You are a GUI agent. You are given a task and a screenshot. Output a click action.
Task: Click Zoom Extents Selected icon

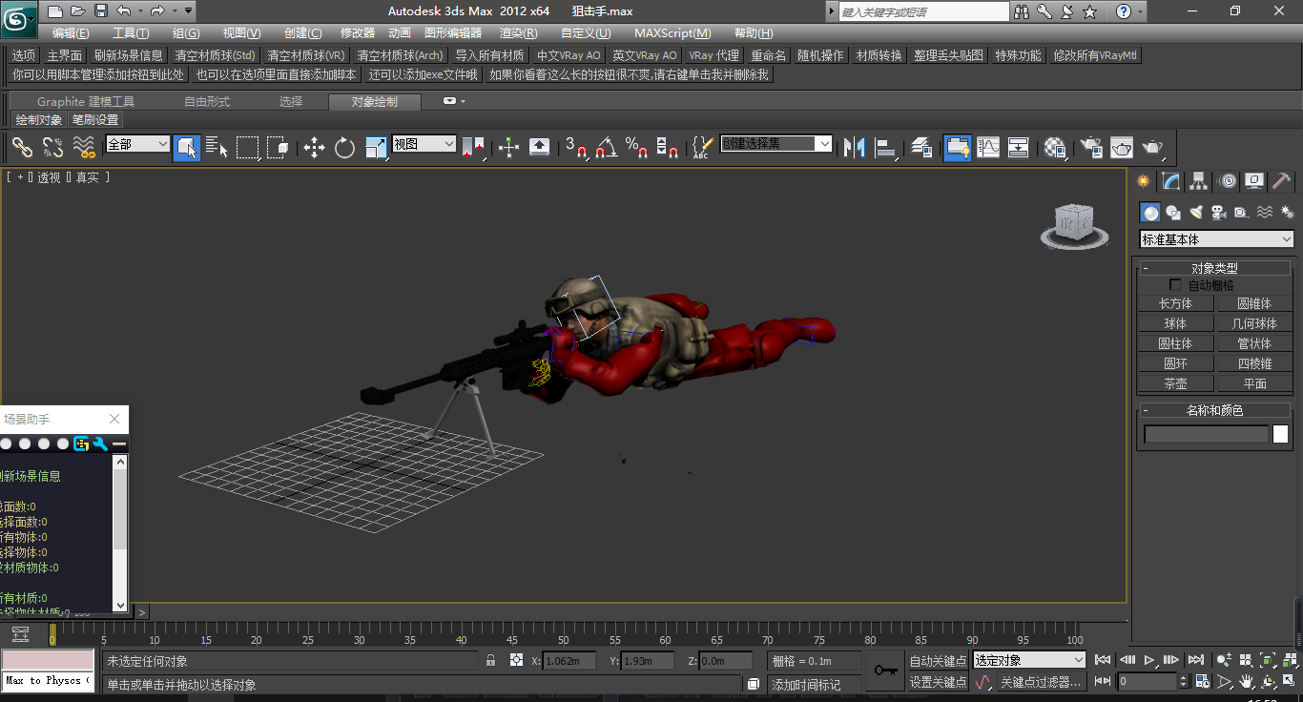(x=1268, y=660)
